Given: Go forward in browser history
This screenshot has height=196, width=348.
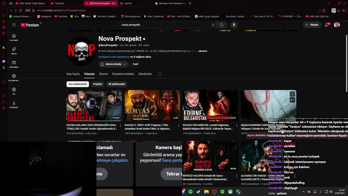Looking at the screenshot, I should click(x=15, y=10).
